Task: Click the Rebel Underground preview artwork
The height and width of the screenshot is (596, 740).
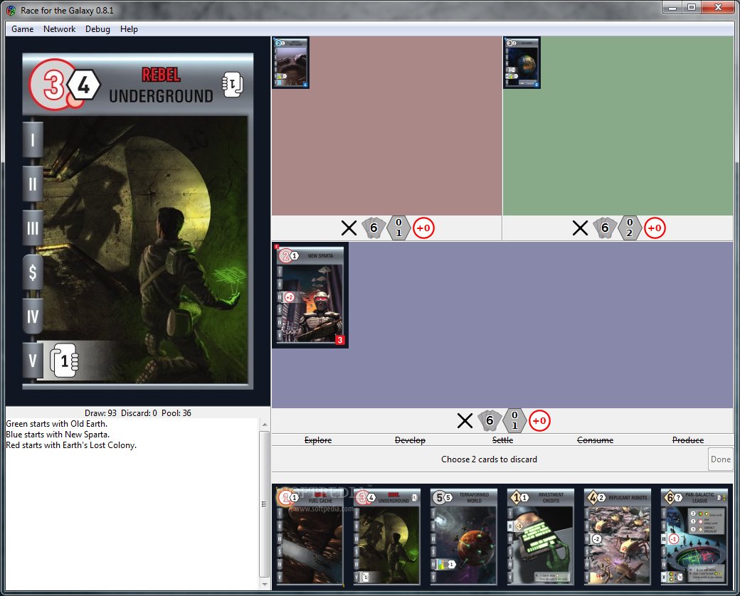Action: tap(145, 250)
